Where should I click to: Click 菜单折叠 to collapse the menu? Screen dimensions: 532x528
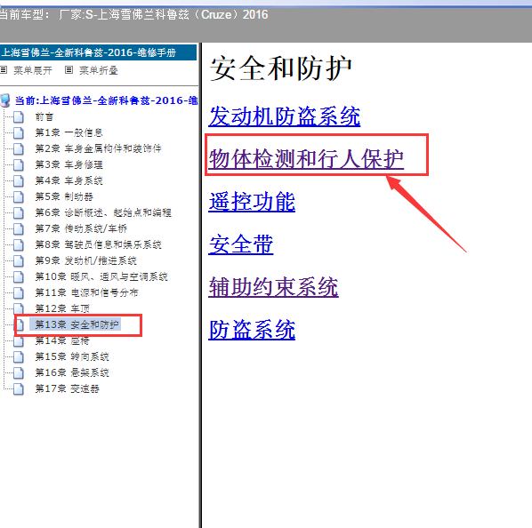pos(99,70)
